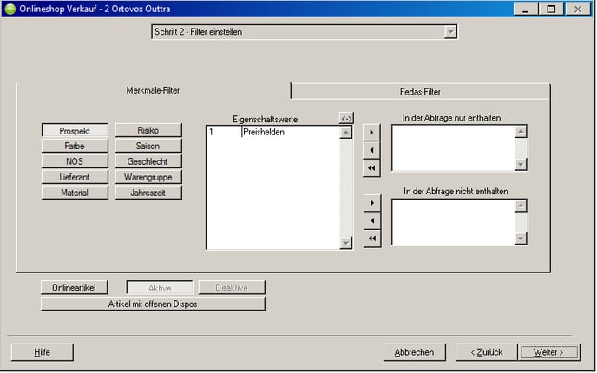Viewport: 597px width, 373px height.
Task: Click Abbrechen to cancel the wizard
Action: coord(414,352)
